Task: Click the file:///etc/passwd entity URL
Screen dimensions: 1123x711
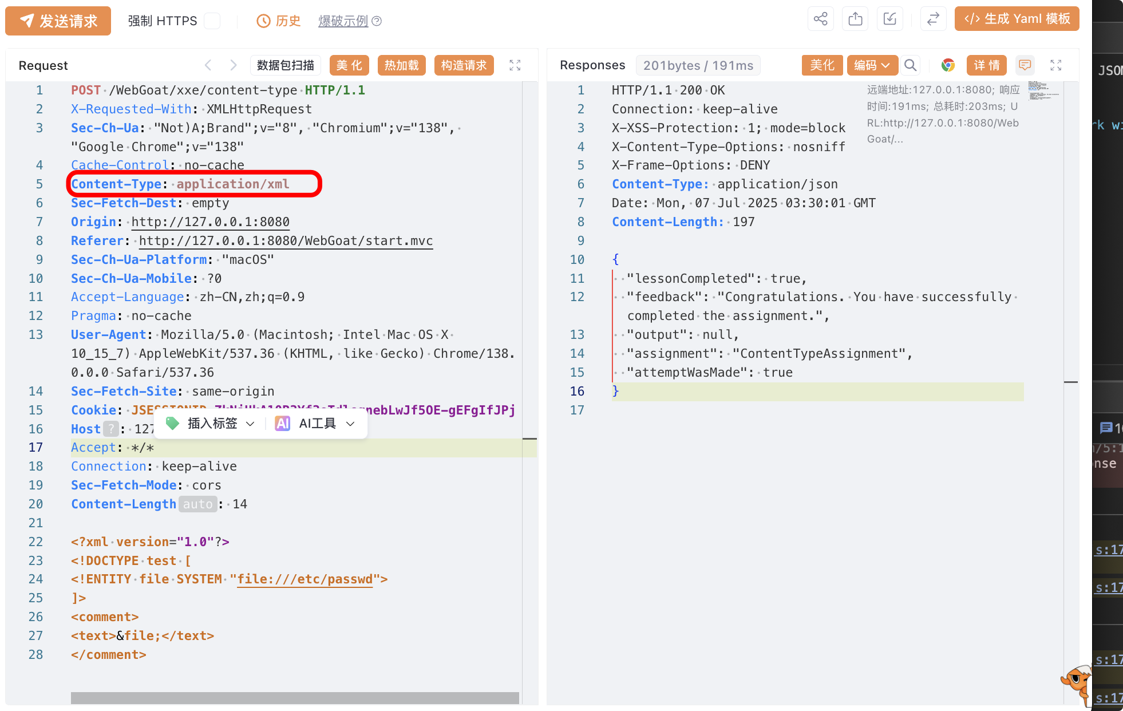Action: coord(305,579)
